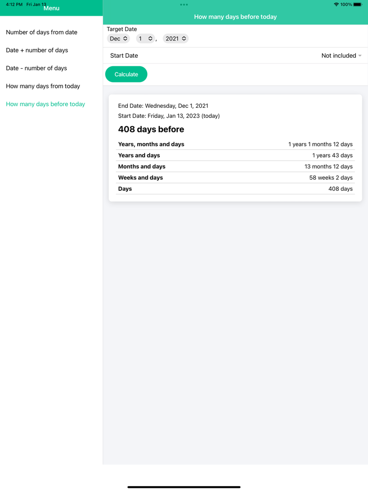
Task: Click the battery icon showing 100%
Action: tap(359, 4)
